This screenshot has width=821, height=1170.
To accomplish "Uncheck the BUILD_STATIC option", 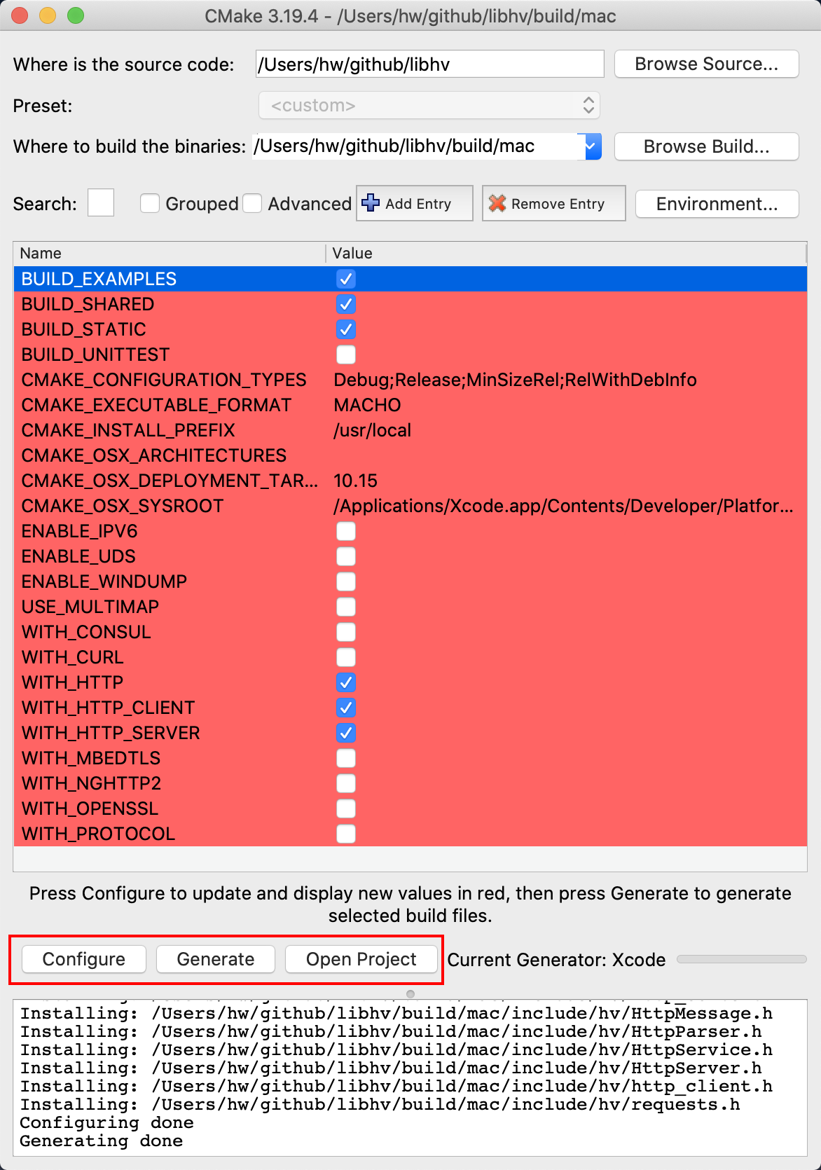I will point(346,329).
